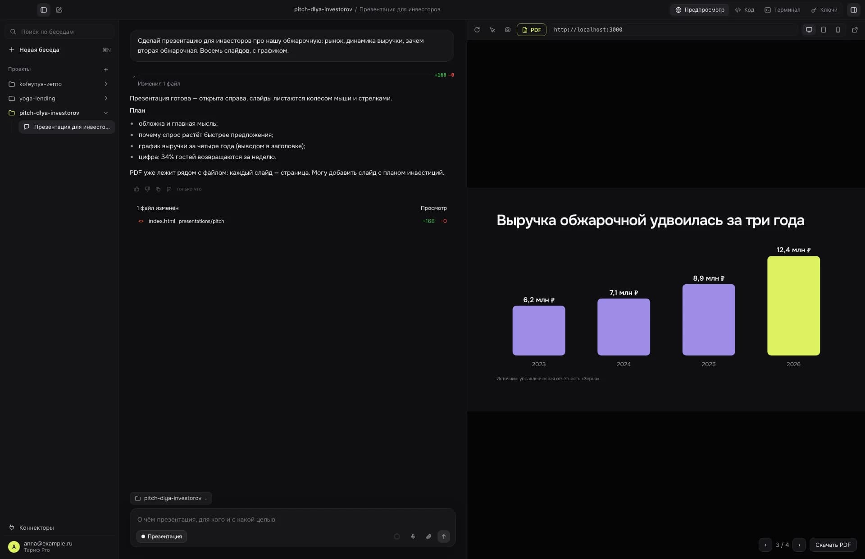Switch to the Предпросмотр tab
Image resolution: width=865 pixels, height=559 pixels.
pyautogui.click(x=700, y=10)
